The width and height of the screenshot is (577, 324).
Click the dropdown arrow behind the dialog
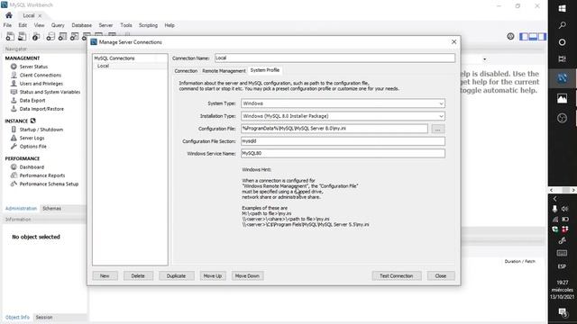[x=485, y=59]
